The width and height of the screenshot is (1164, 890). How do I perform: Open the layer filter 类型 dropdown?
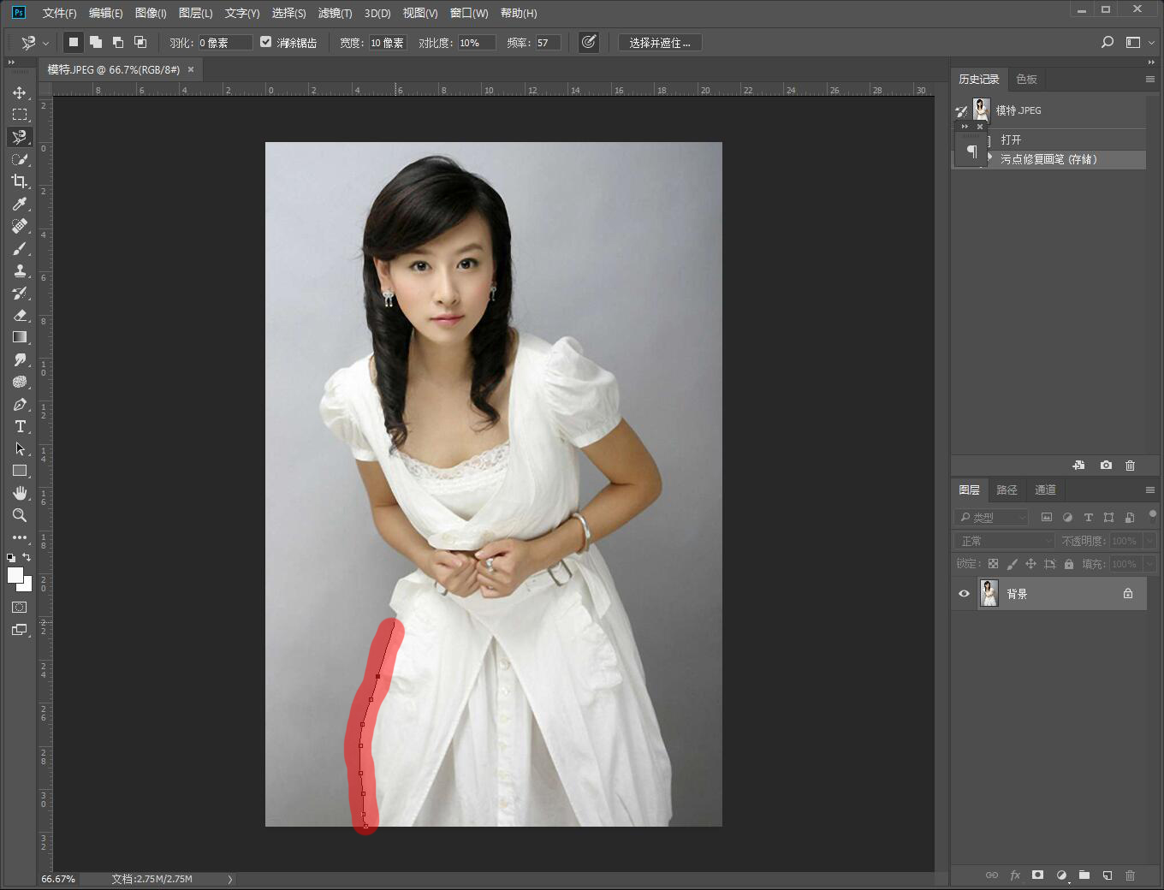click(x=991, y=518)
